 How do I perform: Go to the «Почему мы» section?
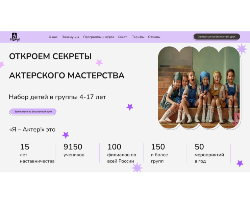[x=70, y=37]
